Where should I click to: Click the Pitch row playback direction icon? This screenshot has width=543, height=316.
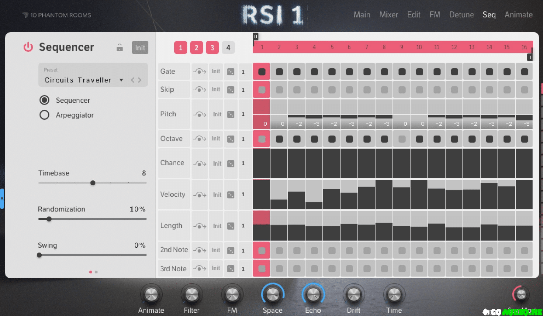[199, 115]
